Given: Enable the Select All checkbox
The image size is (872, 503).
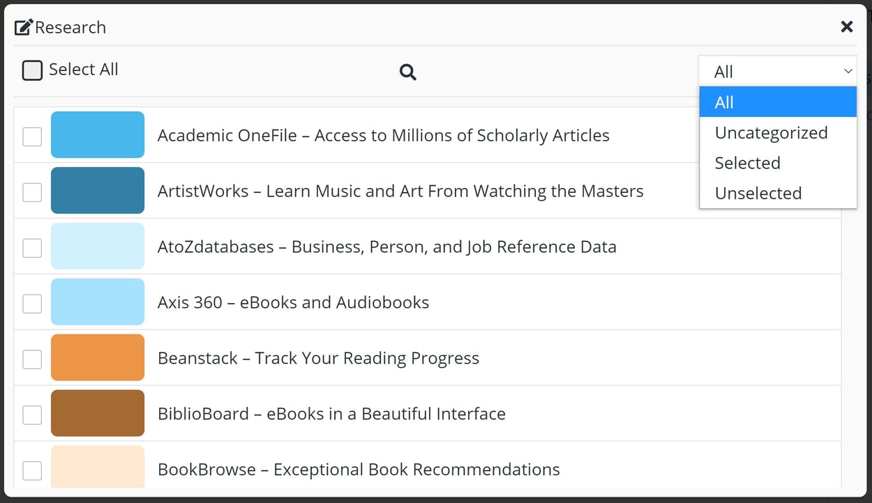Looking at the screenshot, I should tap(32, 70).
